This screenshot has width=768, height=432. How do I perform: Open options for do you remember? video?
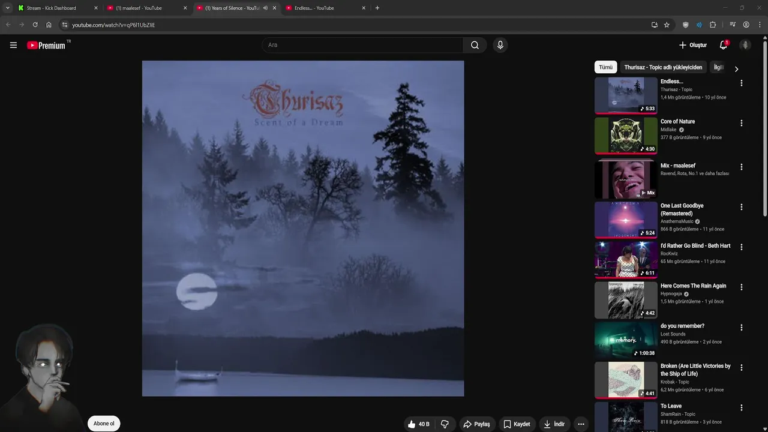point(742,328)
